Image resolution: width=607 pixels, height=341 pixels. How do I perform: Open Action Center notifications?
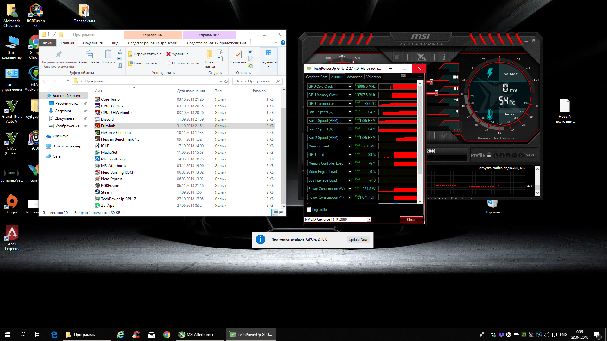pos(597,335)
